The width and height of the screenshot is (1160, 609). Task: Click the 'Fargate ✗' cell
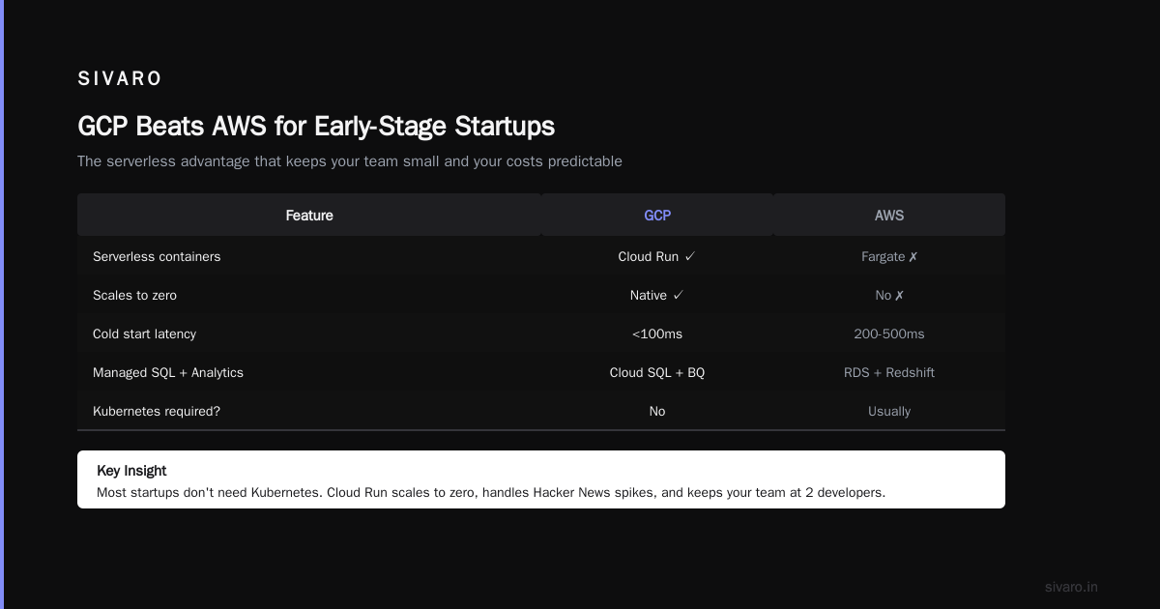click(889, 256)
